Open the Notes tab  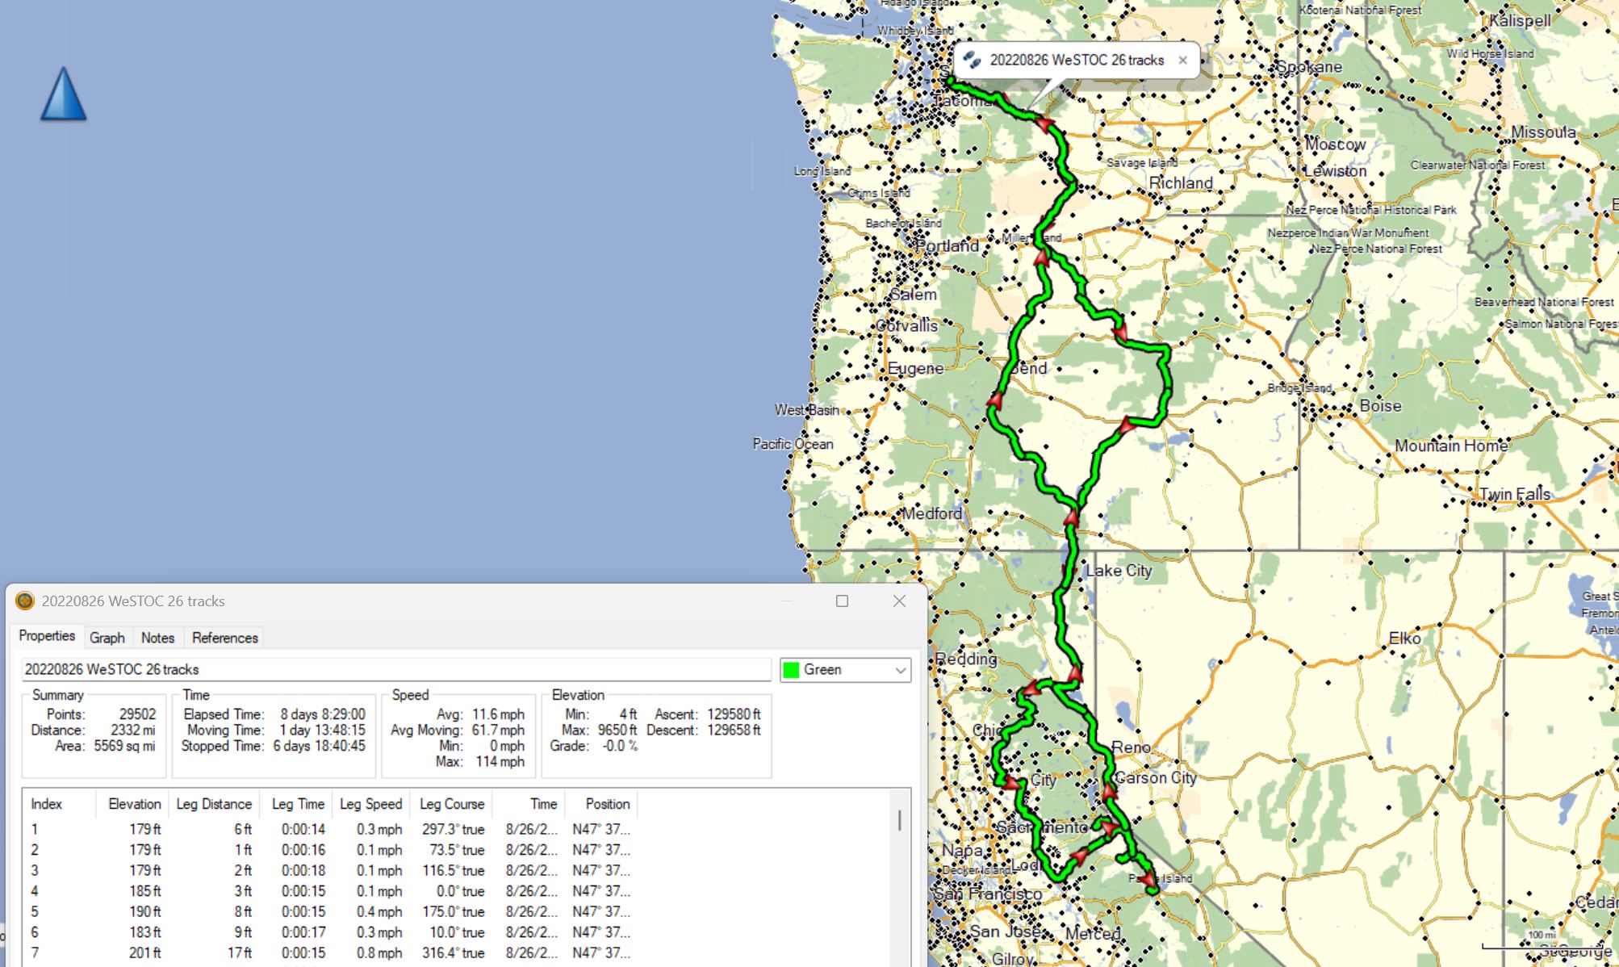pyautogui.click(x=157, y=638)
